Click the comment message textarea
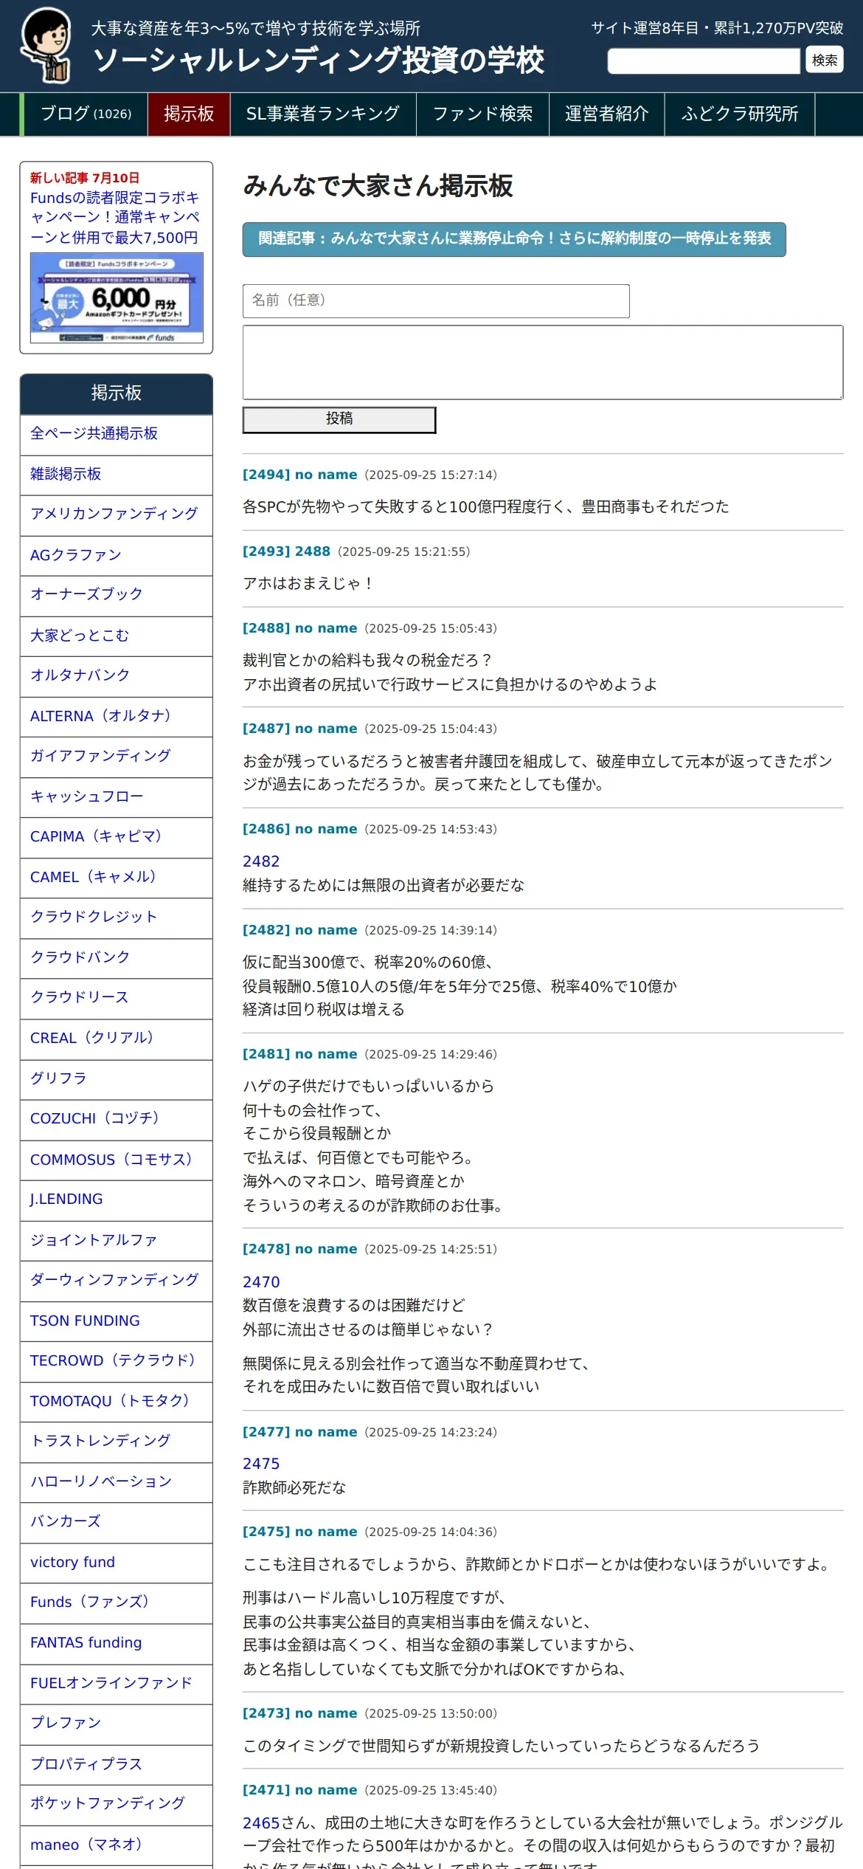Screen dimensions: 863x1869 (x=543, y=362)
